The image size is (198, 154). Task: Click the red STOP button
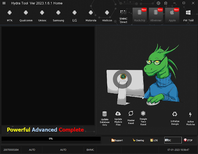188,140
